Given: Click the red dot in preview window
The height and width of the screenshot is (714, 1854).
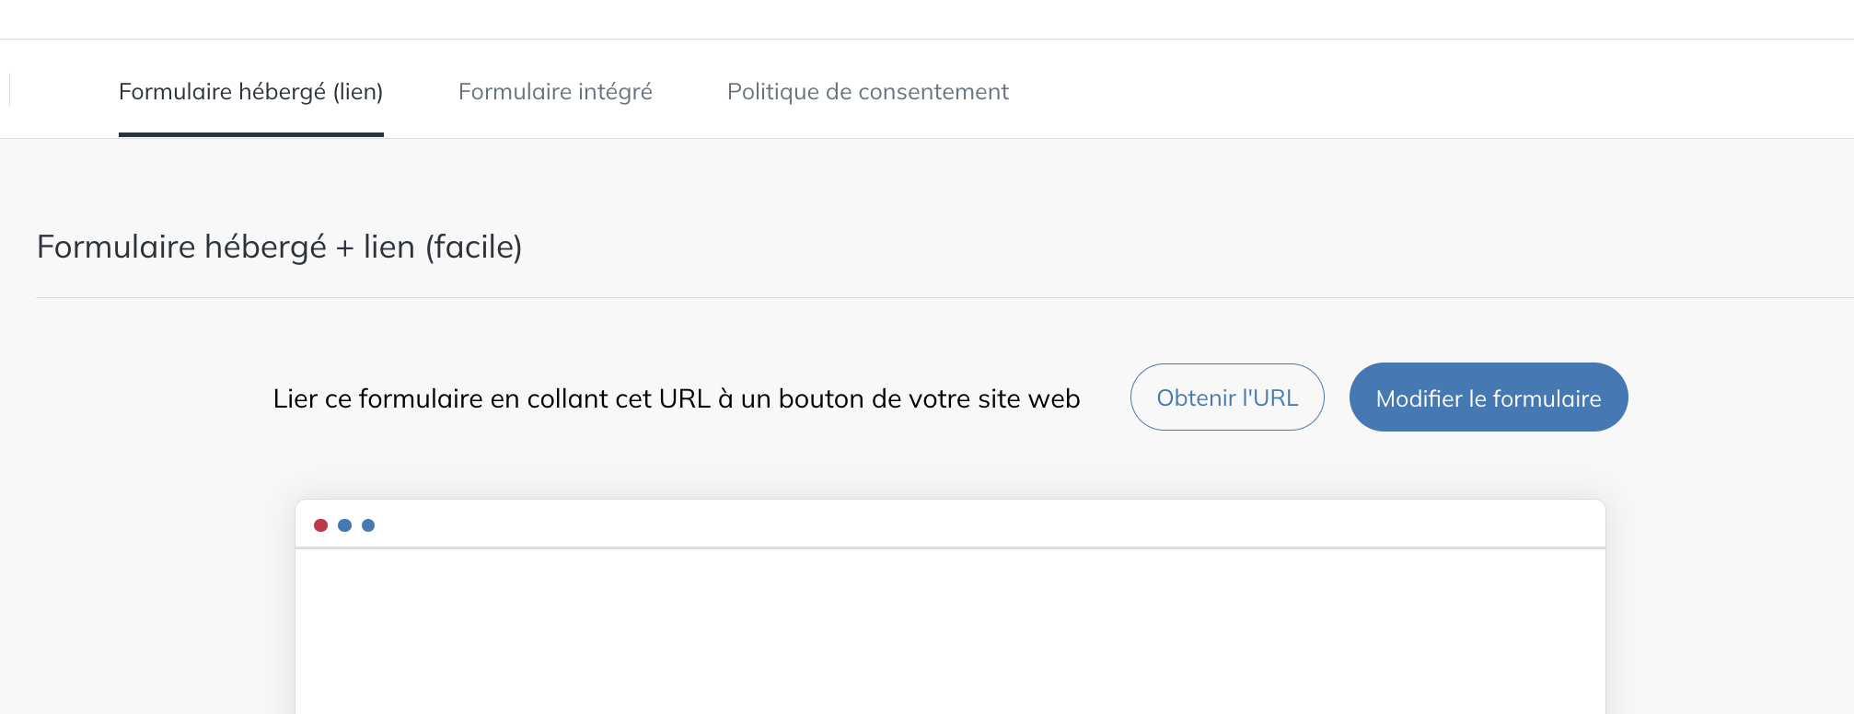Looking at the screenshot, I should pos(320,525).
